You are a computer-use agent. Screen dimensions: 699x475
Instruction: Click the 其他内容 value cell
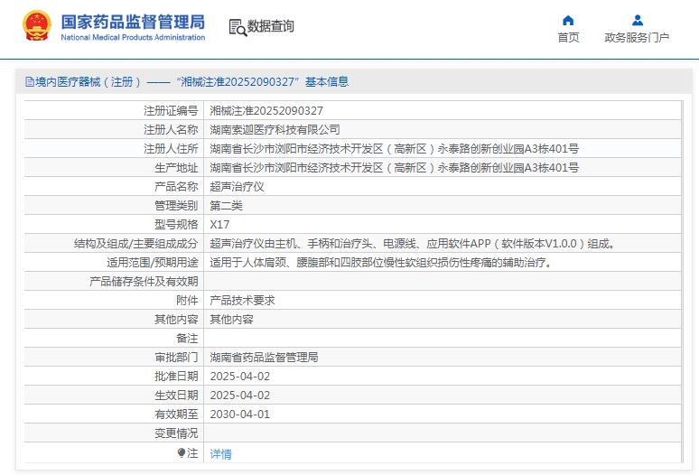(x=231, y=320)
